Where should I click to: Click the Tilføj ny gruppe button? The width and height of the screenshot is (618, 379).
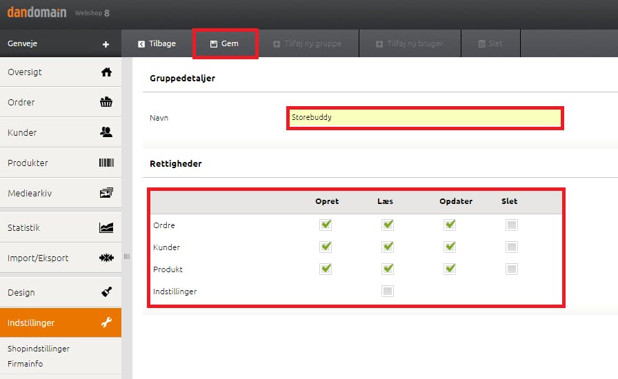tap(308, 43)
